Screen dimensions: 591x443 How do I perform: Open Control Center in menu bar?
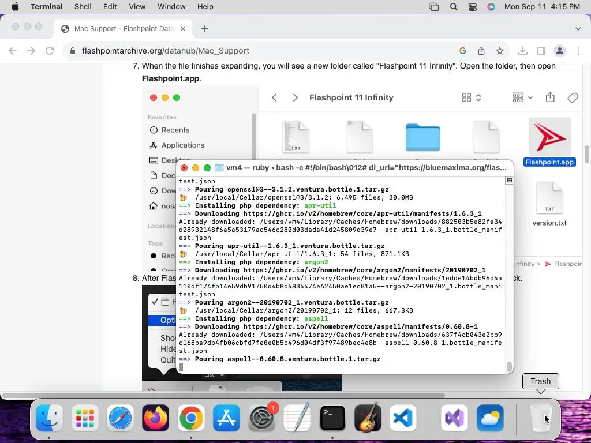point(472,7)
